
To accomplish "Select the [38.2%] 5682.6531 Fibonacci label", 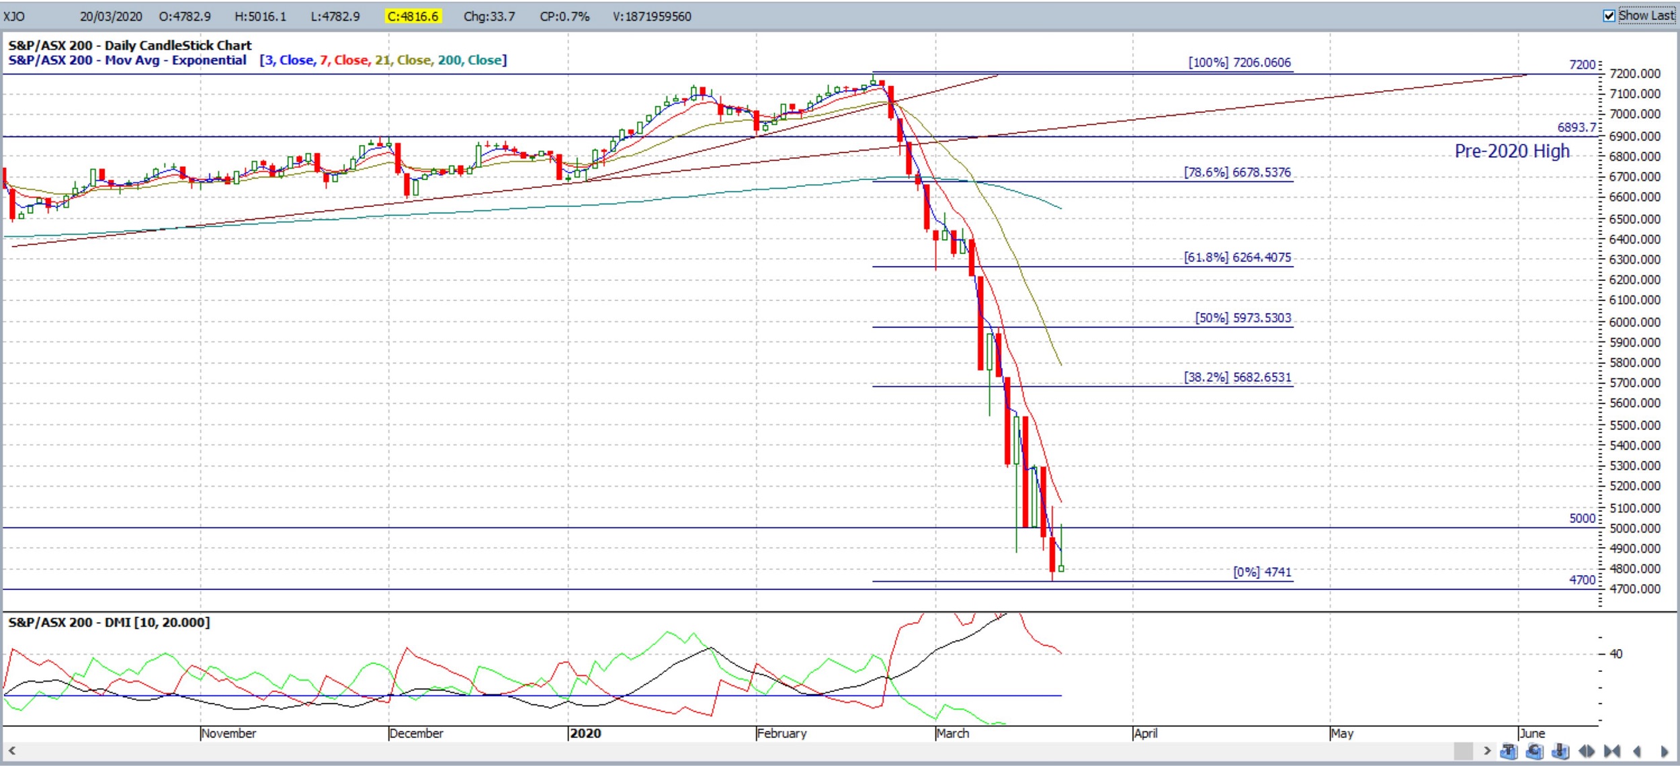I will 1237,378.
